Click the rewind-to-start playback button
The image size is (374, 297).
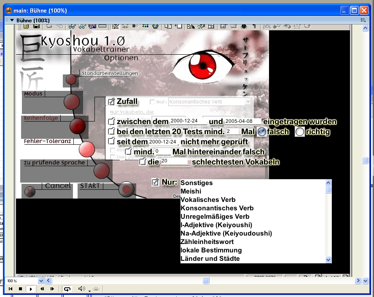point(10,289)
